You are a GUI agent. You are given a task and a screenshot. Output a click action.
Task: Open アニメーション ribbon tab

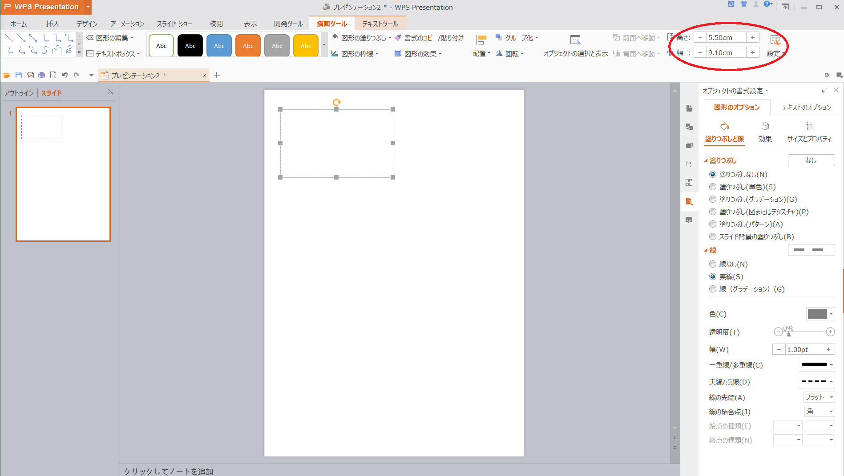127,24
